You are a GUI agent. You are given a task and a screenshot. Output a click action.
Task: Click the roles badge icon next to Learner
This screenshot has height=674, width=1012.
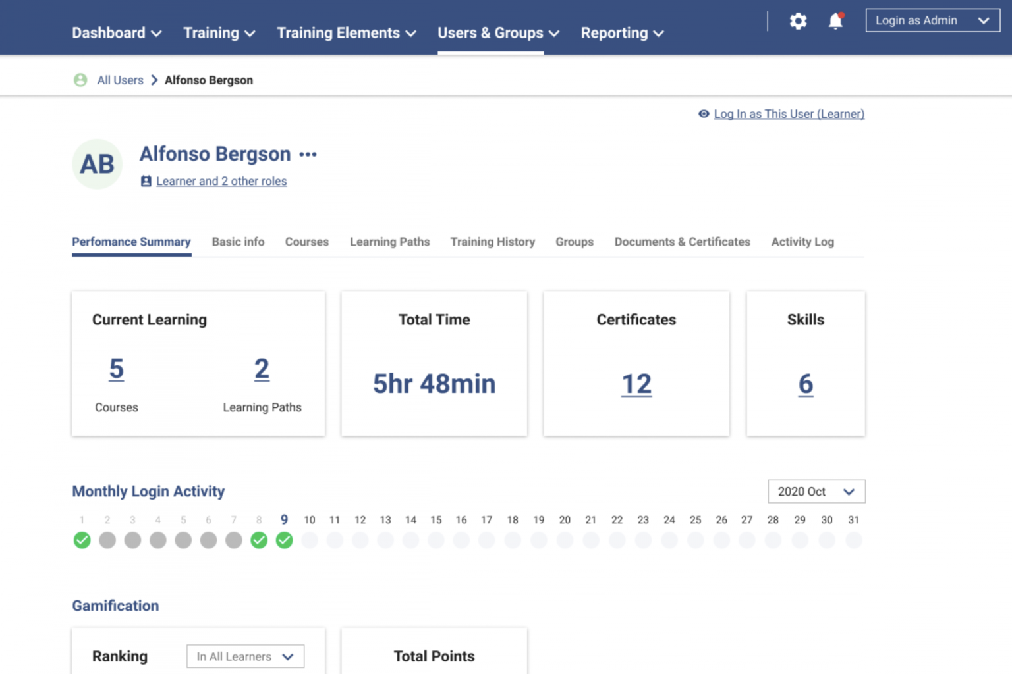(146, 181)
